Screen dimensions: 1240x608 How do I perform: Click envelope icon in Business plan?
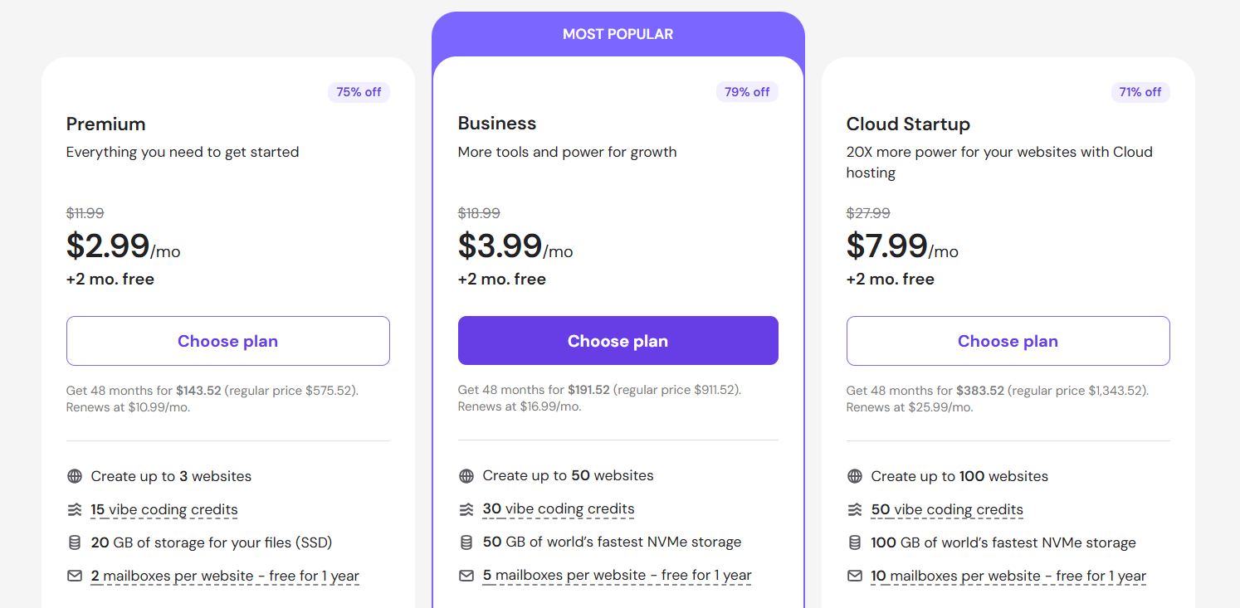pos(466,575)
